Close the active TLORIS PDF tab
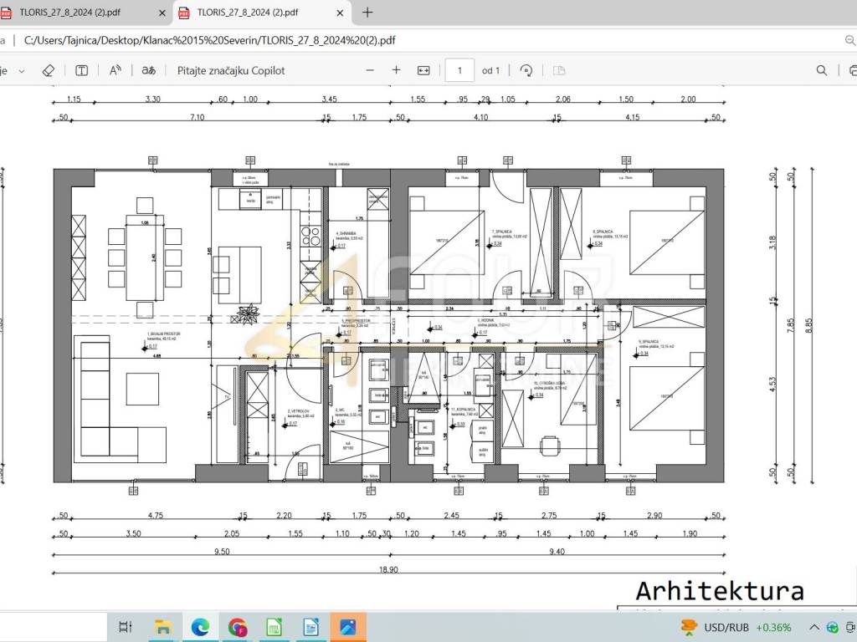857x642 pixels. [x=339, y=13]
